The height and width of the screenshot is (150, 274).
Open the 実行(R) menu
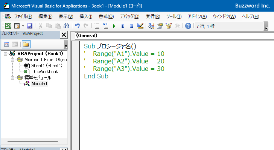(153, 16)
